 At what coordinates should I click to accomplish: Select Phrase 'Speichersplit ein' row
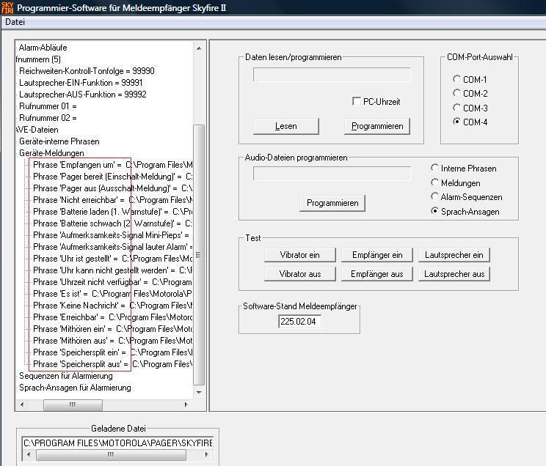(x=112, y=352)
